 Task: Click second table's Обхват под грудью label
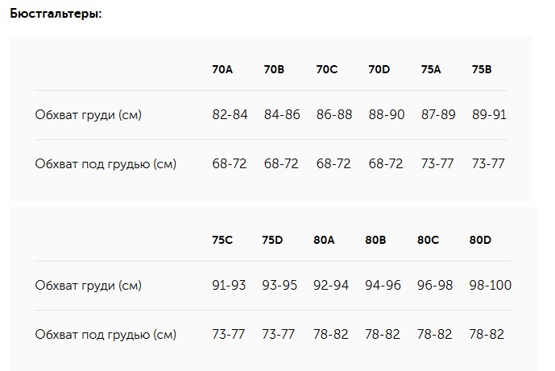click(106, 335)
